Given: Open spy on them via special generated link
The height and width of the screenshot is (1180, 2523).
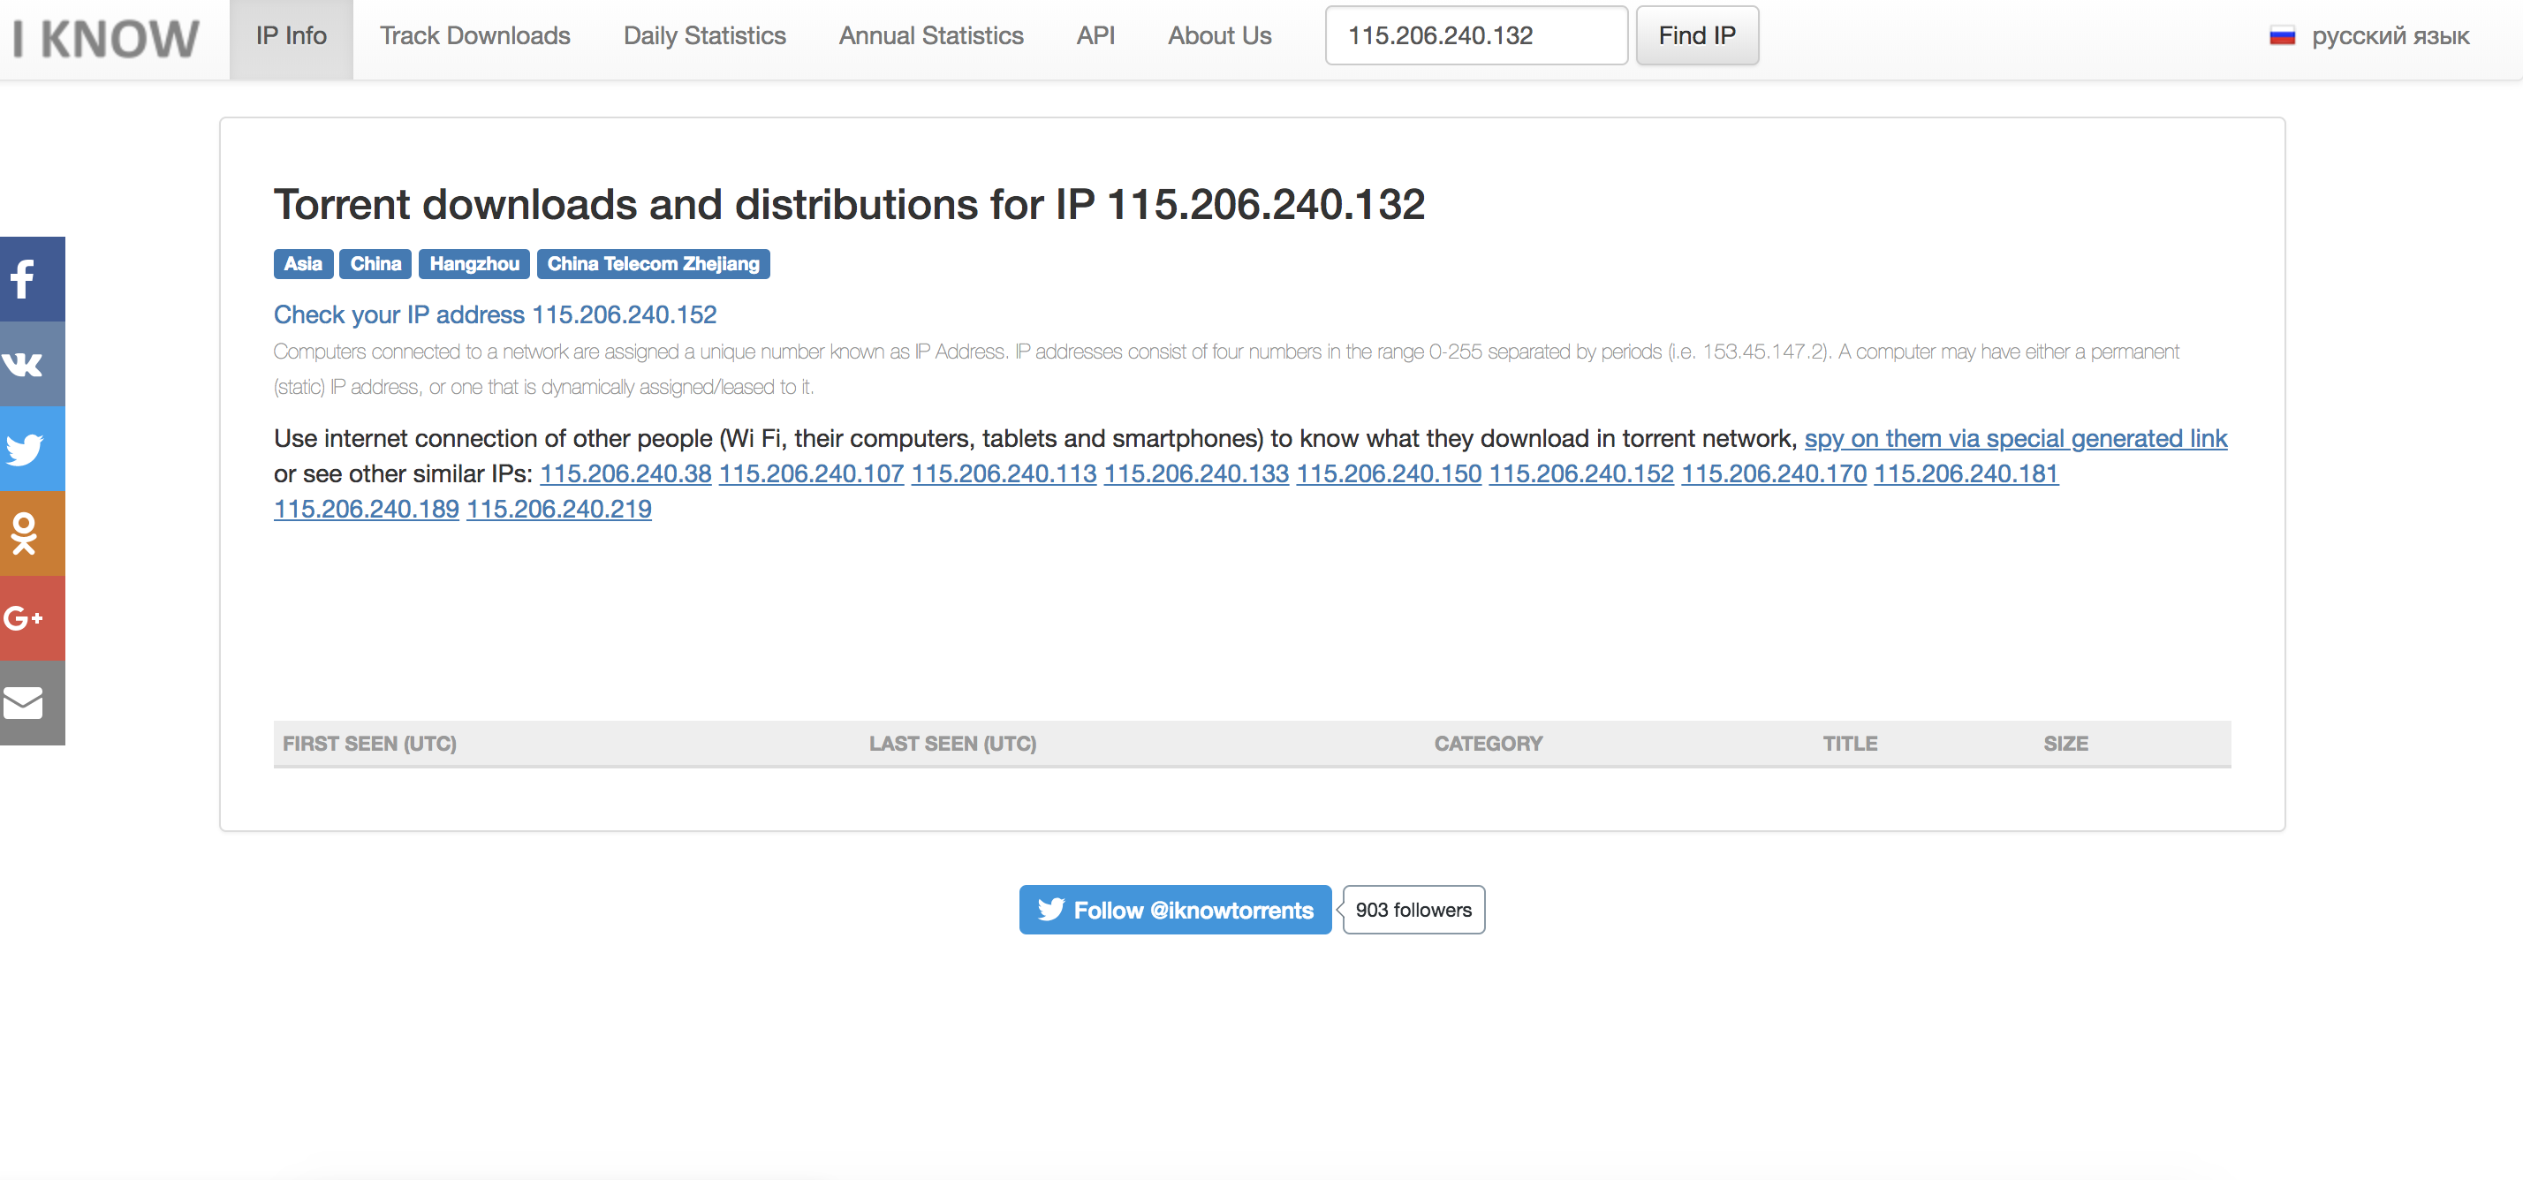Looking at the screenshot, I should point(2015,439).
